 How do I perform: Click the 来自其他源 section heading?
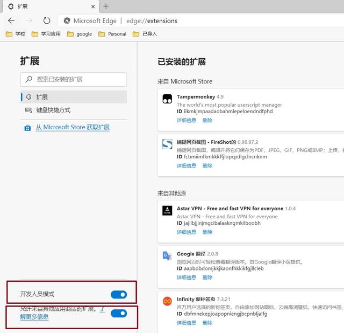(x=171, y=193)
